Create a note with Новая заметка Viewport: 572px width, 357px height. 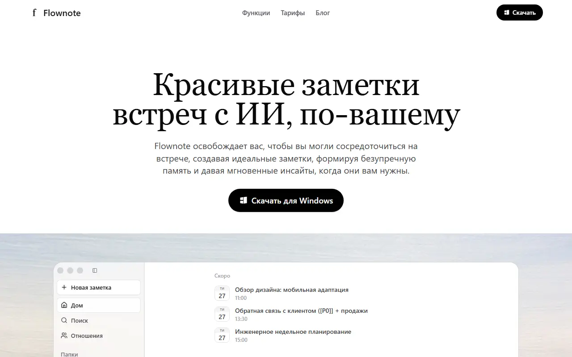pos(99,287)
